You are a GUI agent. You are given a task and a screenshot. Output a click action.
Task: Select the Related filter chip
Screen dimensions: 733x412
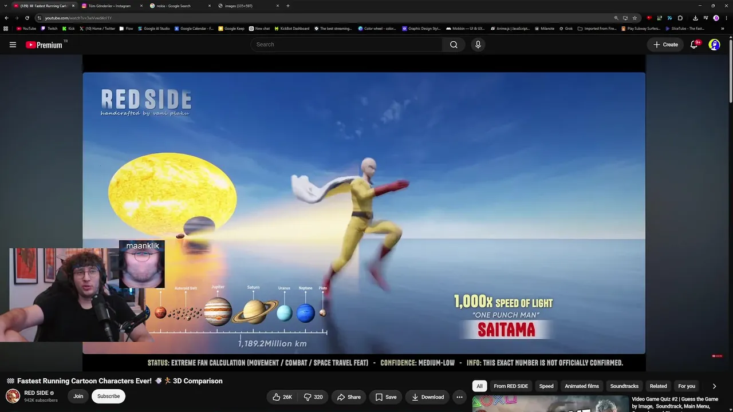click(658, 386)
